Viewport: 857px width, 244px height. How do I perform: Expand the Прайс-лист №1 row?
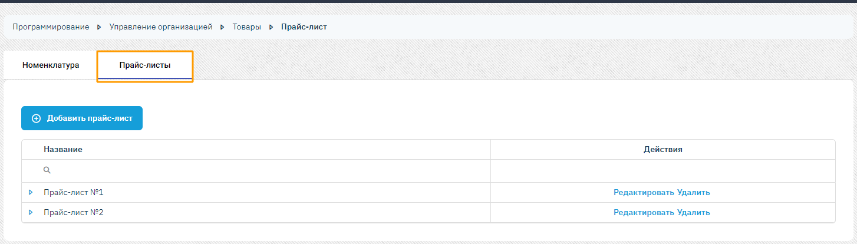click(31, 192)
